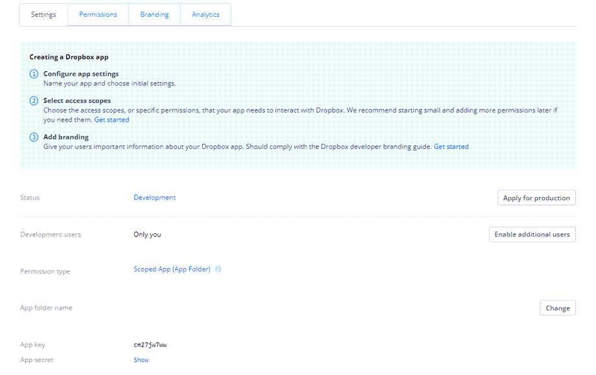Change the app folder name
The image size is (596, 375).
(558, 308)
